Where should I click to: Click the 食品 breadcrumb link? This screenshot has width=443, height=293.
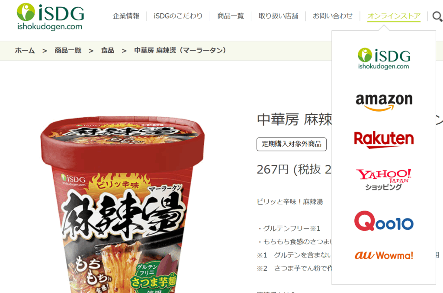coord(108,51)
